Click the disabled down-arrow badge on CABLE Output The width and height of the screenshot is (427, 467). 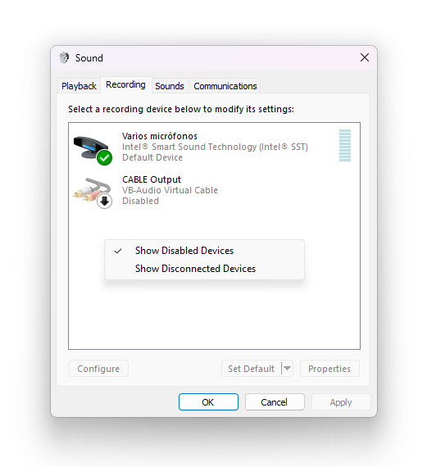point(104,202)
